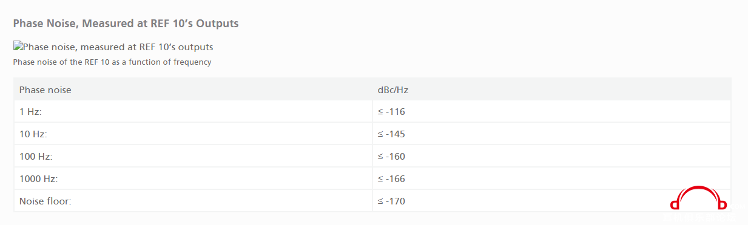Image resolution: width=748 pixels, height=225 pixels.
Task: Select the 1 Hz row label
Action: [x=30, y=112]
